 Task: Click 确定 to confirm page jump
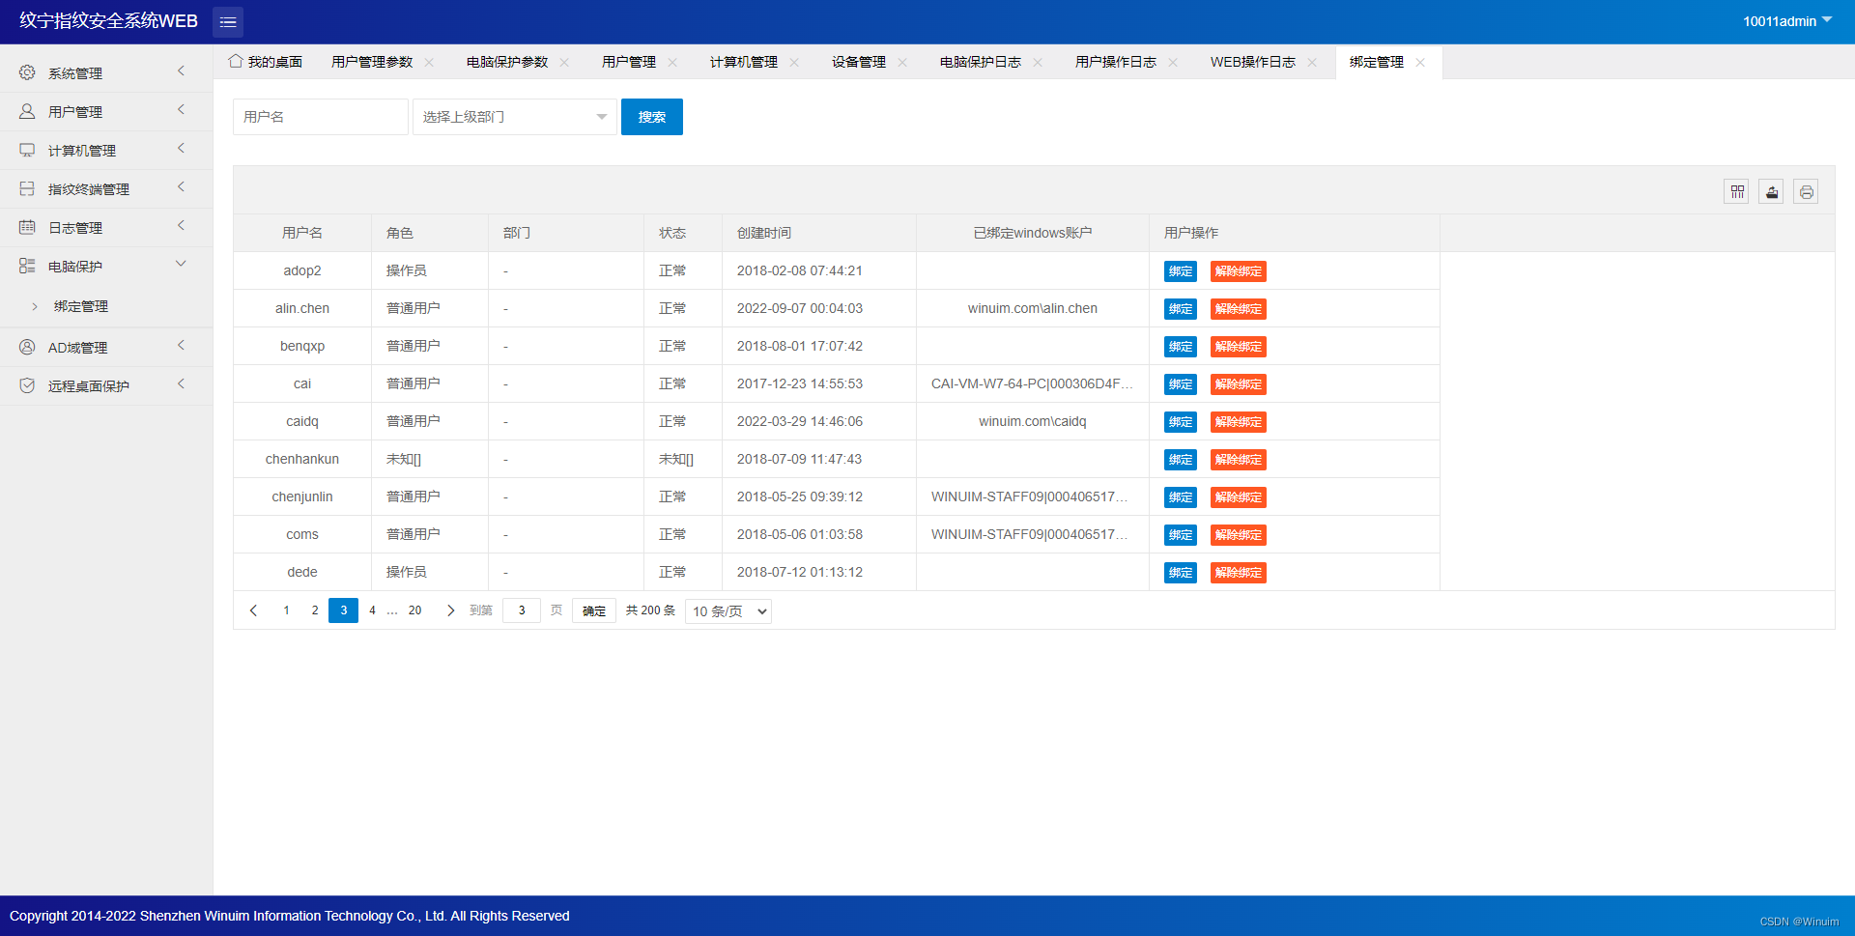pos(594,610)
